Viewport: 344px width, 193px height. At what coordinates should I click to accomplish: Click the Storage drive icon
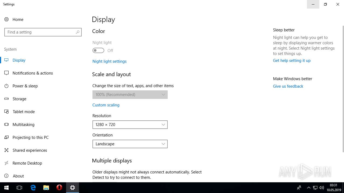pos(6,99)
